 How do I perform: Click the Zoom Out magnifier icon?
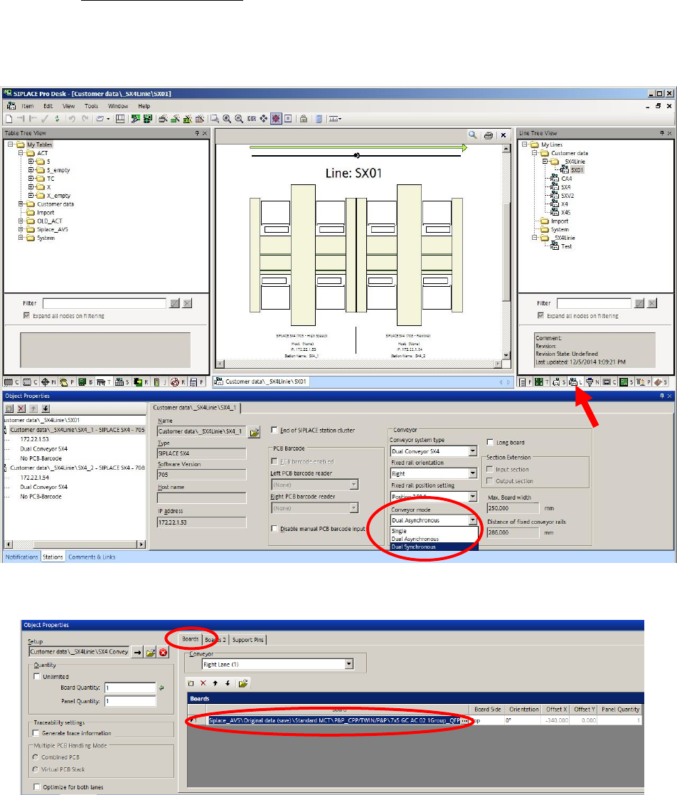click(x=239, y=119)
